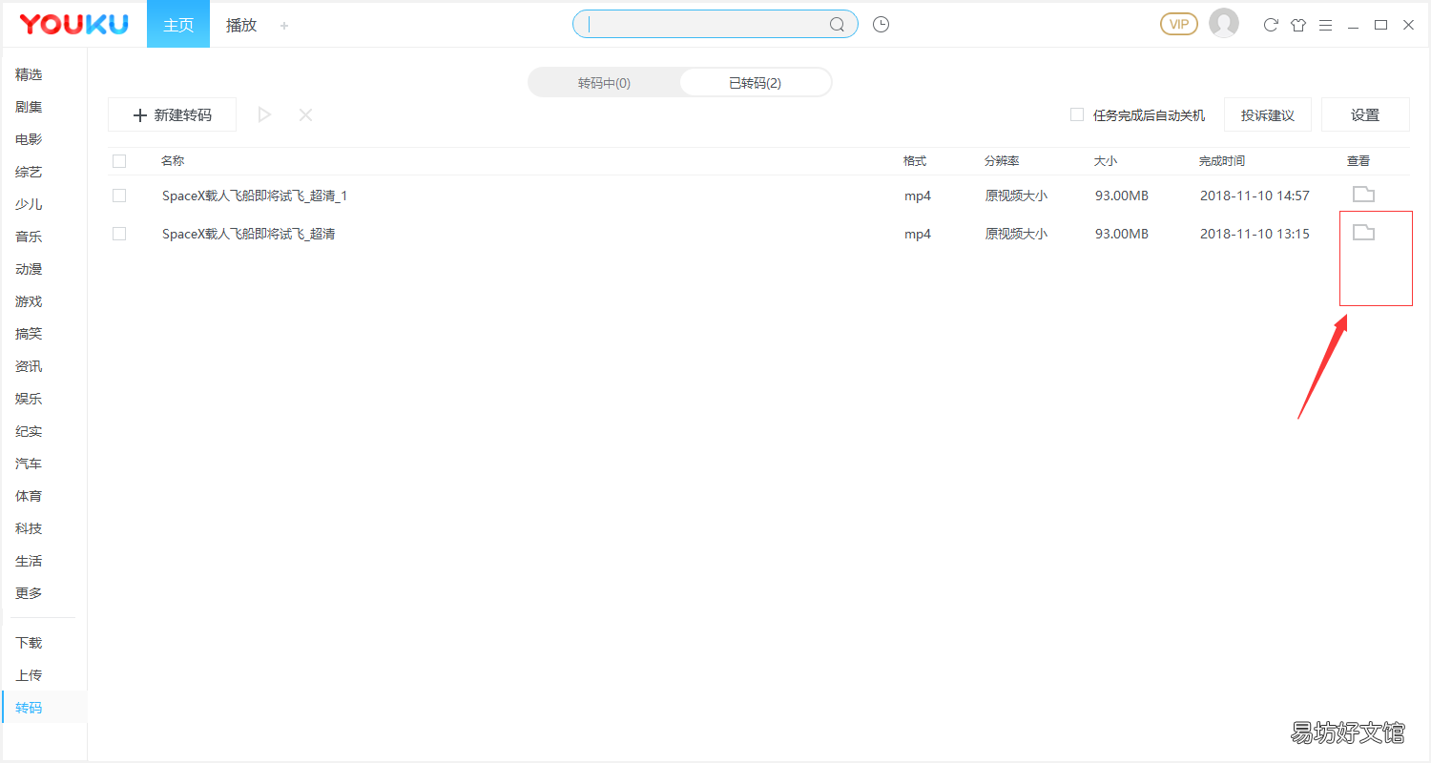Open 少儿 in the sidebar
Image resolution: width=1431 pixels, height=763 pixels.
(x=29, y=204)
